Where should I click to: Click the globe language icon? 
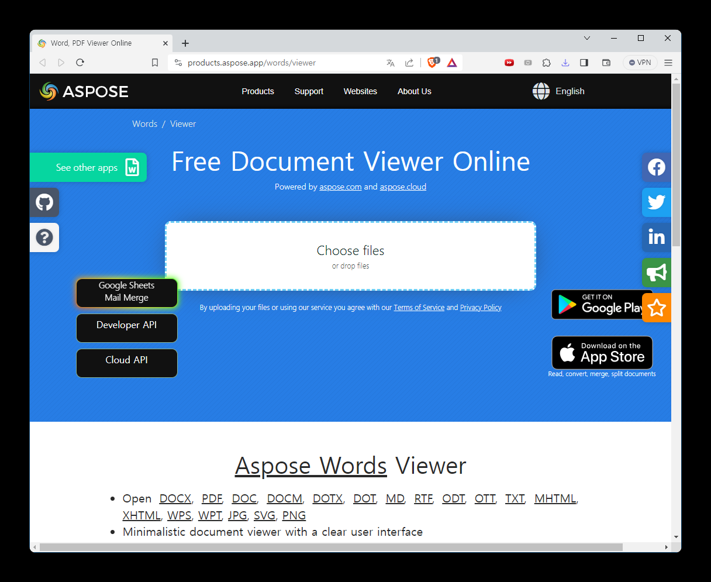click(x=541, y=91)
